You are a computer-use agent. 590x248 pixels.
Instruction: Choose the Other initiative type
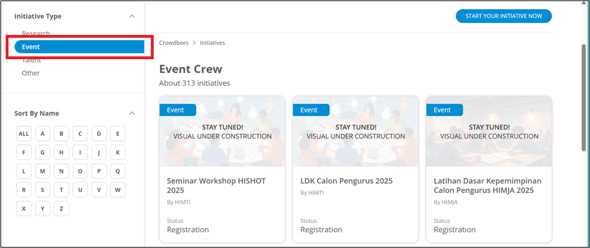(x=31, y=73)
